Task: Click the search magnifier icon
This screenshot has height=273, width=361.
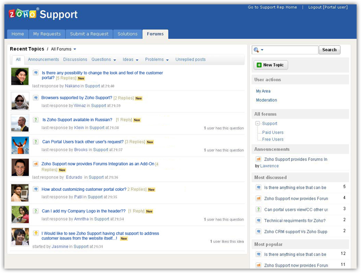Action: [x=256, y=50]
